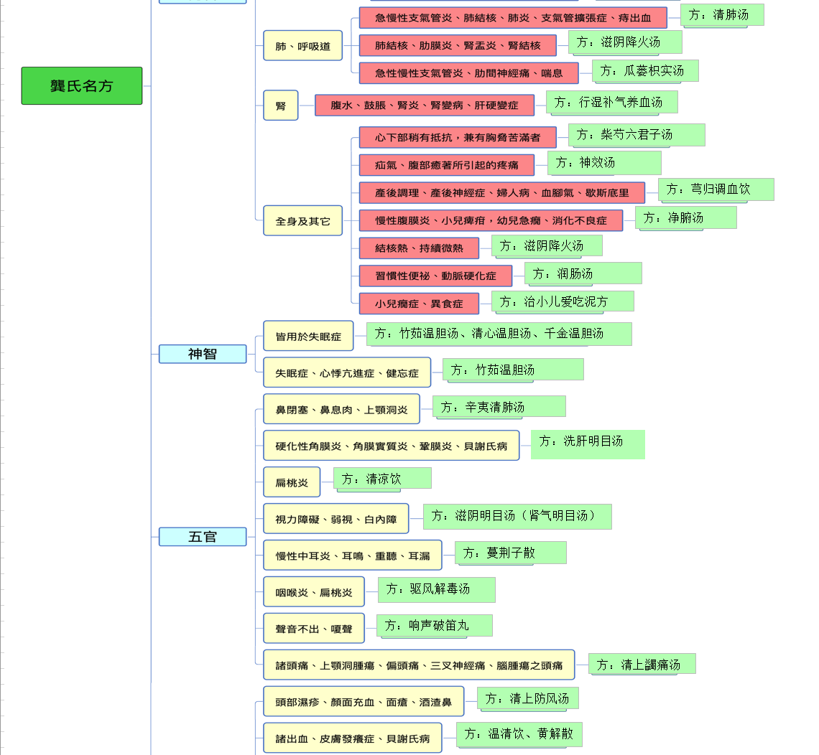Select the 方：驱风解毒汤 label

[437, 590]
